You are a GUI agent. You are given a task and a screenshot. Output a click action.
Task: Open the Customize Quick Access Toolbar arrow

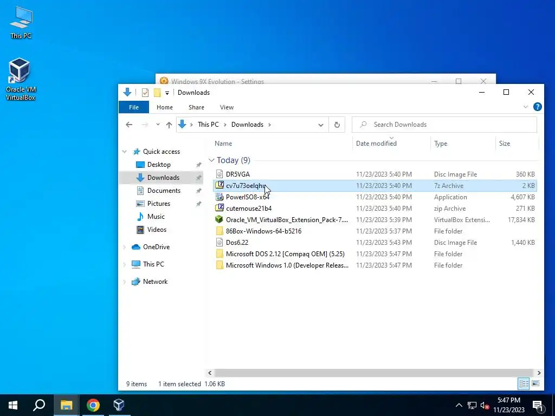point(167,93)
